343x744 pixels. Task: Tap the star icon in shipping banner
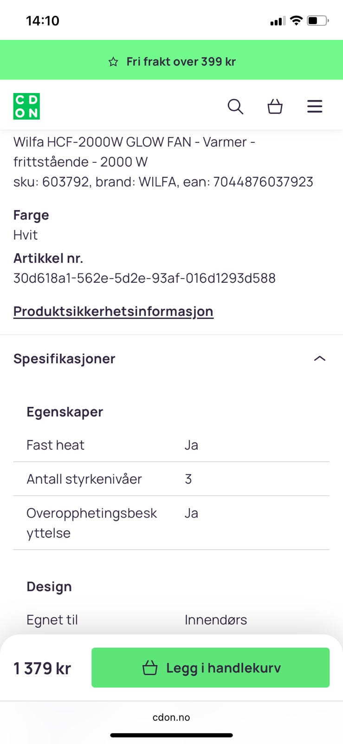click(x=113, y=62)
